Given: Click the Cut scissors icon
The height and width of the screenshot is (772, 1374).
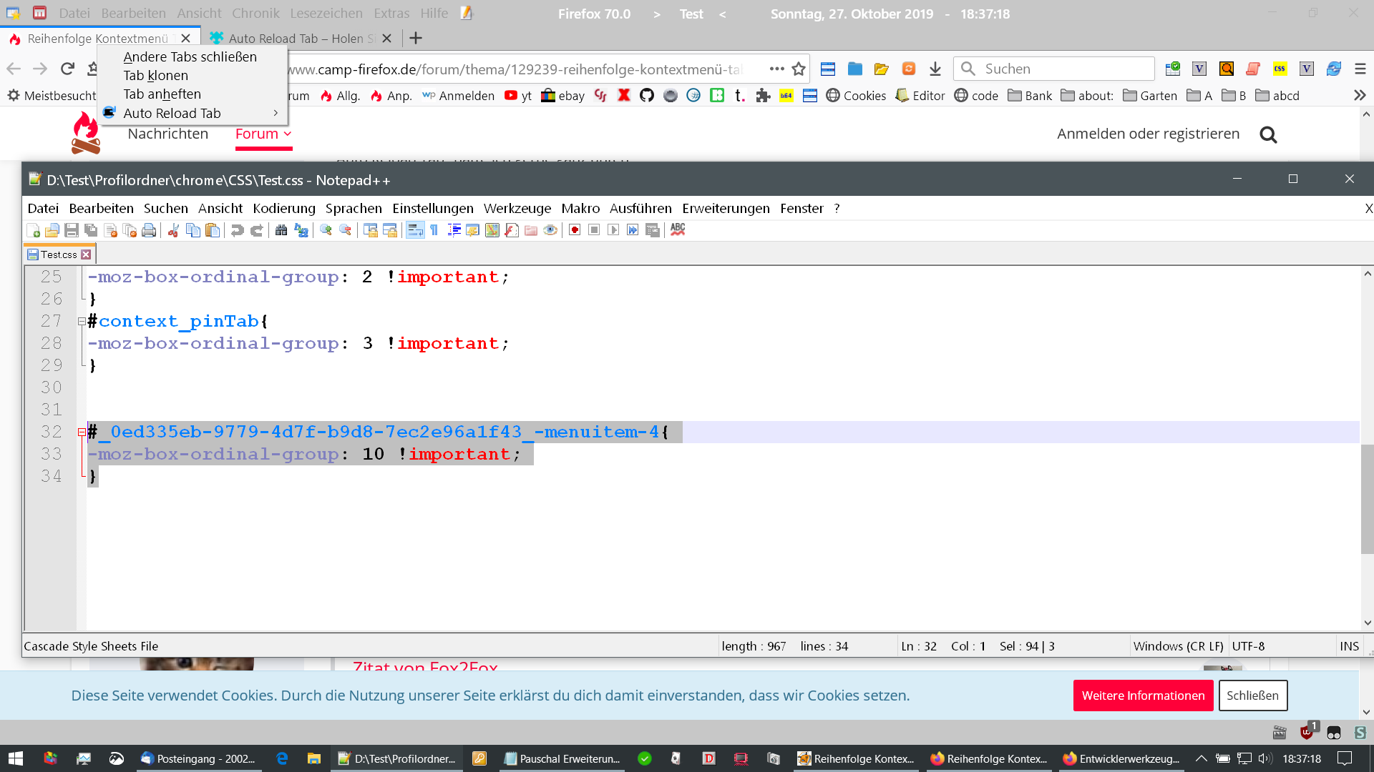Looking at the screenshot, I should coord(173,230).
